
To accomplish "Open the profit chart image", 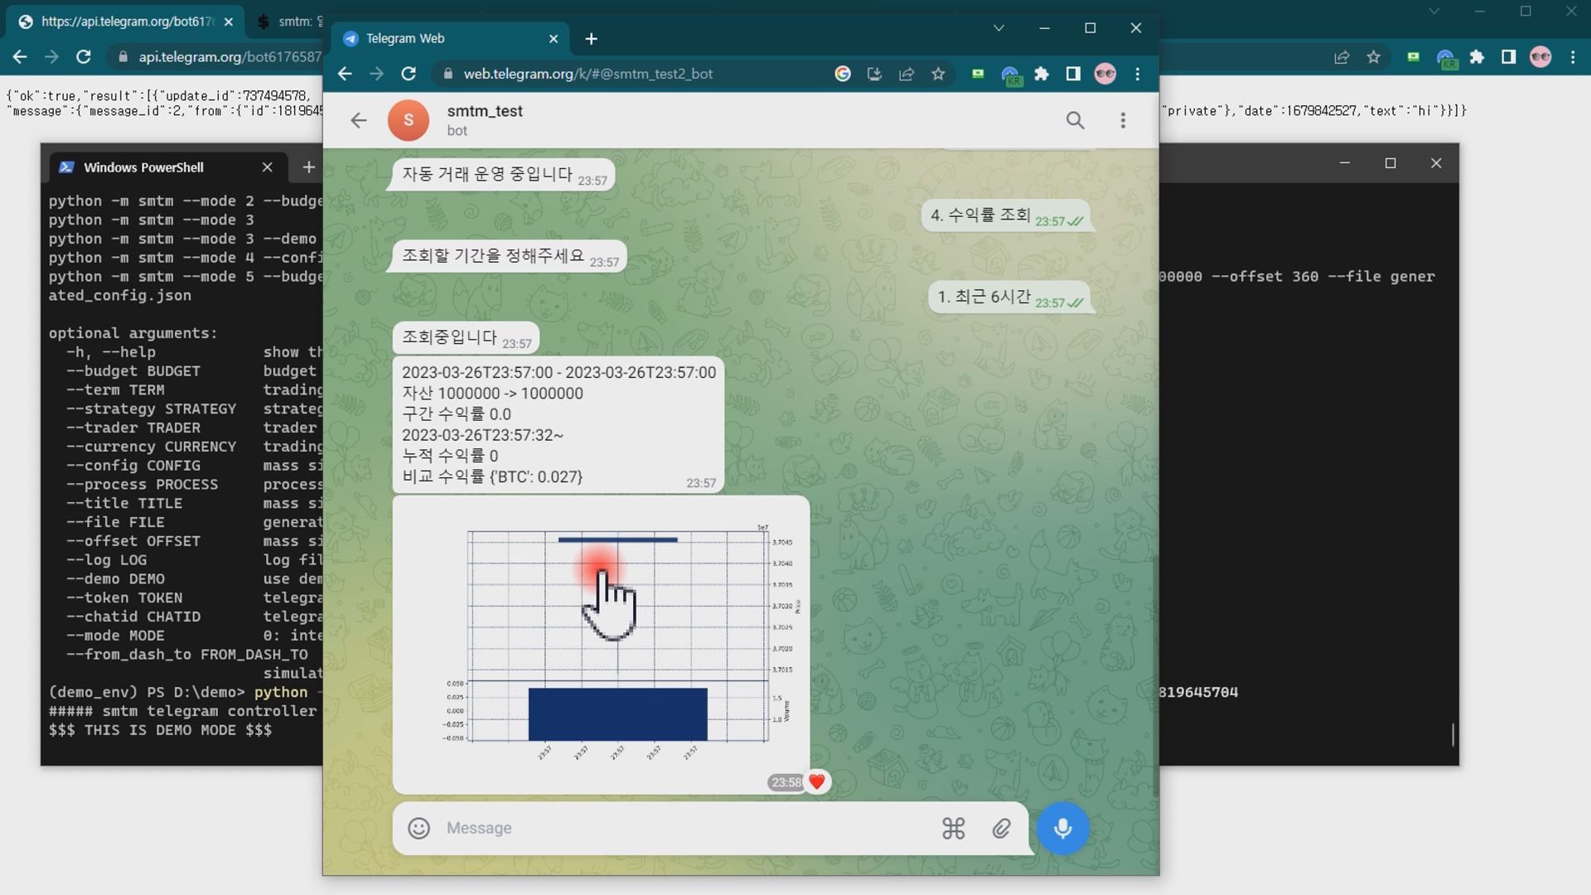I will tap(602, 645).
